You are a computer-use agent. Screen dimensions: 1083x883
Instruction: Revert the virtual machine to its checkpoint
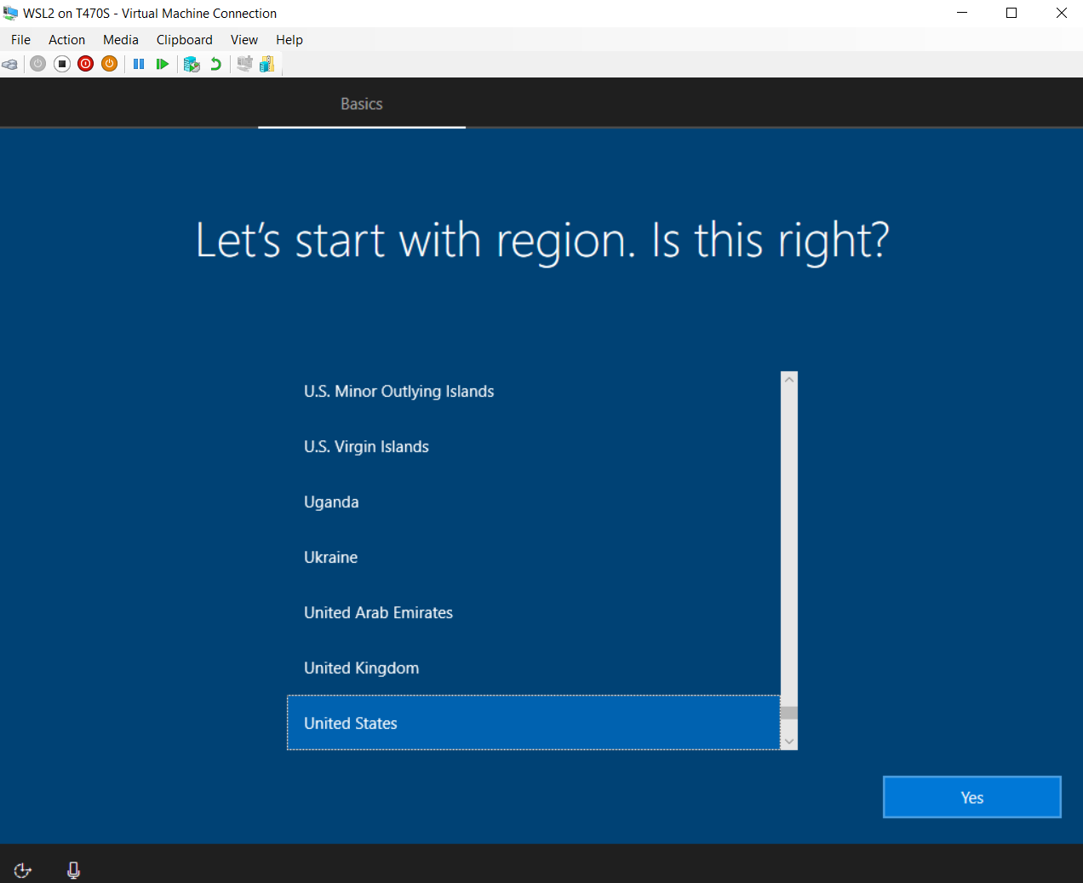pyautogui.click(x=215, y=63)
